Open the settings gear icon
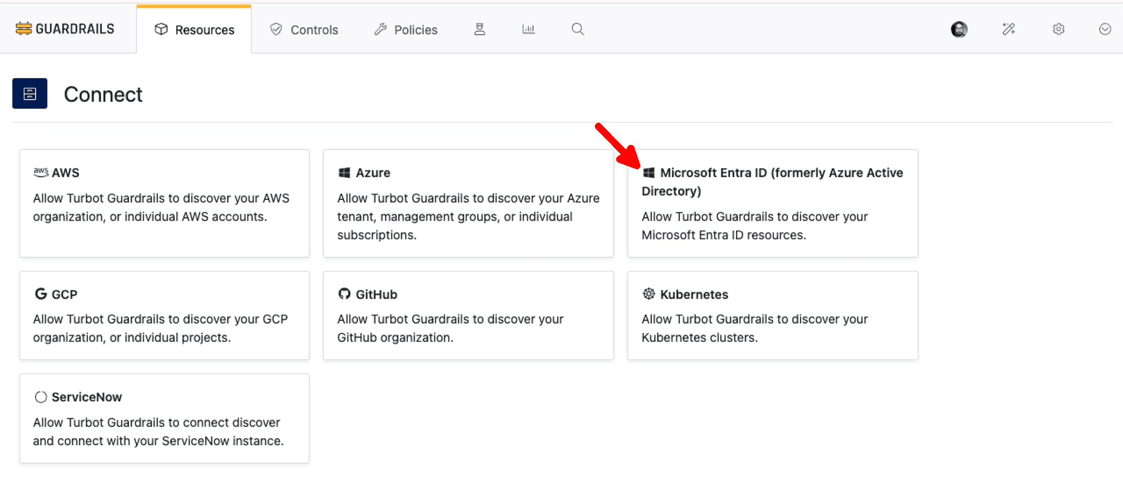 click(x=1058, y=29)
